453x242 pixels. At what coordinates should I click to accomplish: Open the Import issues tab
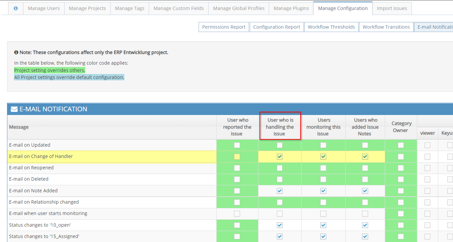point(392,8)
